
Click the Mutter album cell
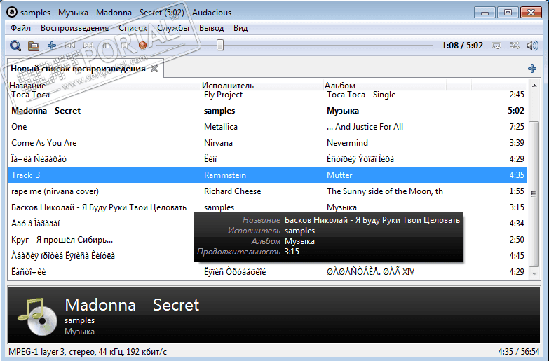[x=339, y=175]
